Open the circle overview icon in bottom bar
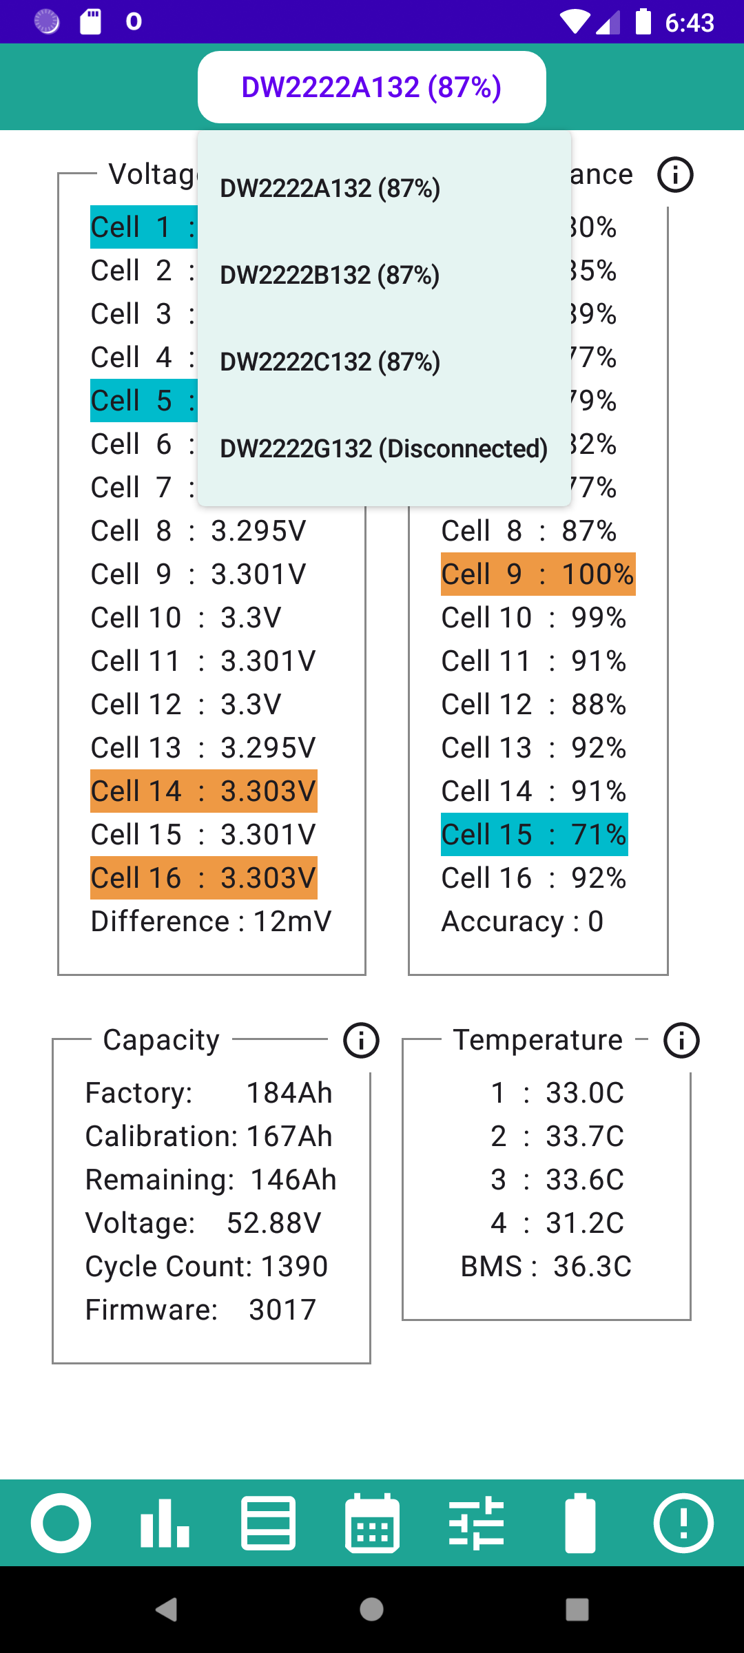The height and width of the screenshot is (1653, 744). (61, 1523)
